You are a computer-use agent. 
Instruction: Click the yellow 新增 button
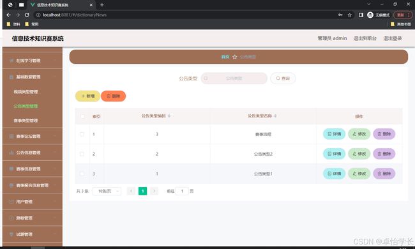click(x=87, y=96)
